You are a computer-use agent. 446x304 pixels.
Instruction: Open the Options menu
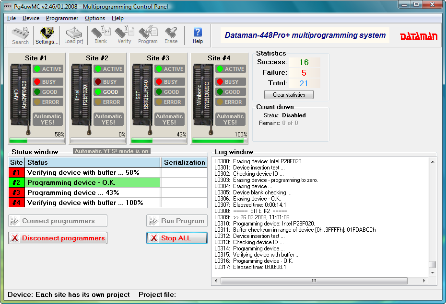(94, 18)
